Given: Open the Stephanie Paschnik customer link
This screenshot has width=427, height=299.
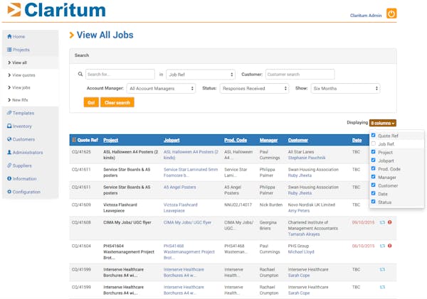Looking at the screenshot, I should click(x=307, y=158).
